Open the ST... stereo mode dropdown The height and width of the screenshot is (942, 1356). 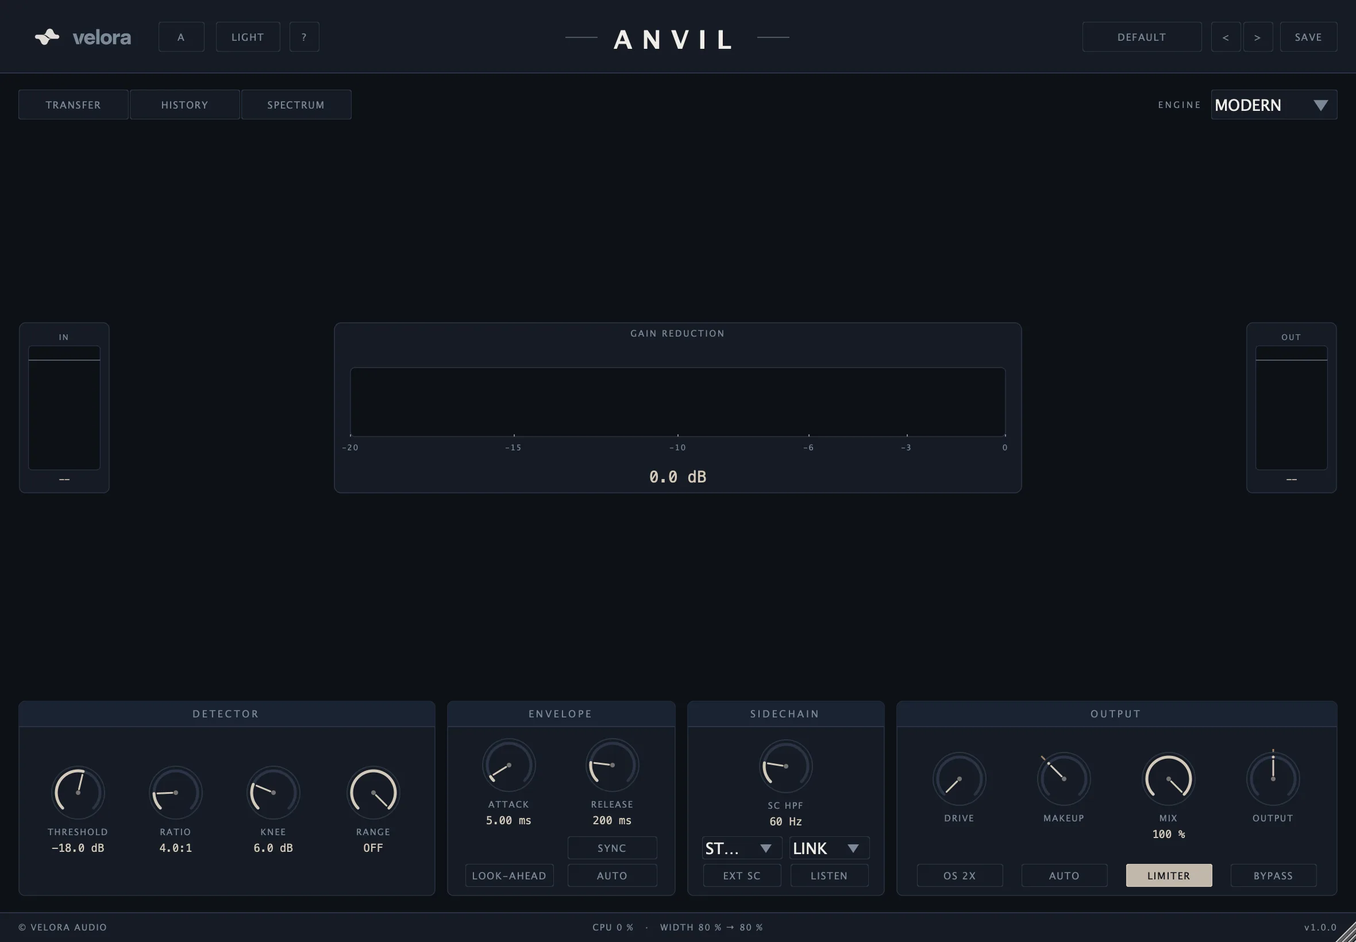coord(741,848)
